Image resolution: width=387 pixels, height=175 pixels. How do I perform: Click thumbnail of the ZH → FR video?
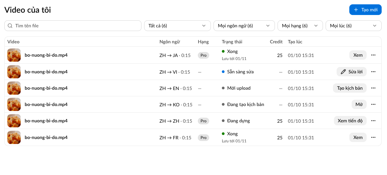pyautogui.click(x=14, y=137)
